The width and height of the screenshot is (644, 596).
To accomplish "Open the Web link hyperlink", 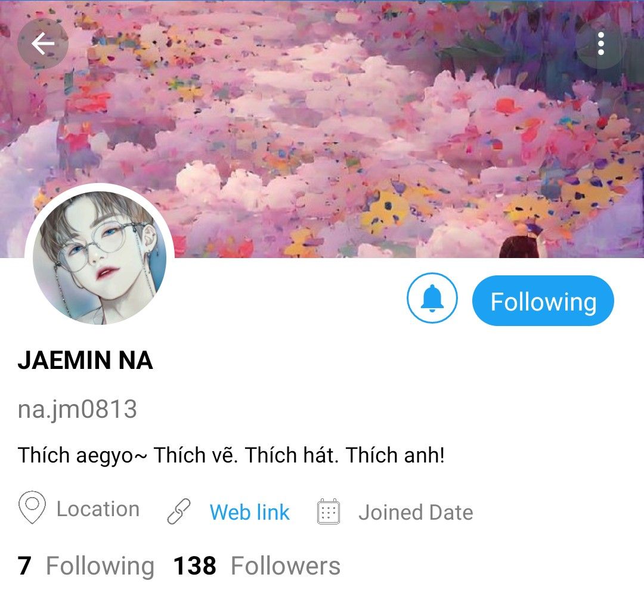I will [x=249, y=513].
